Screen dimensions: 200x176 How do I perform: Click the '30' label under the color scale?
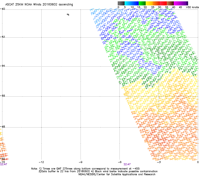[159, 7]
